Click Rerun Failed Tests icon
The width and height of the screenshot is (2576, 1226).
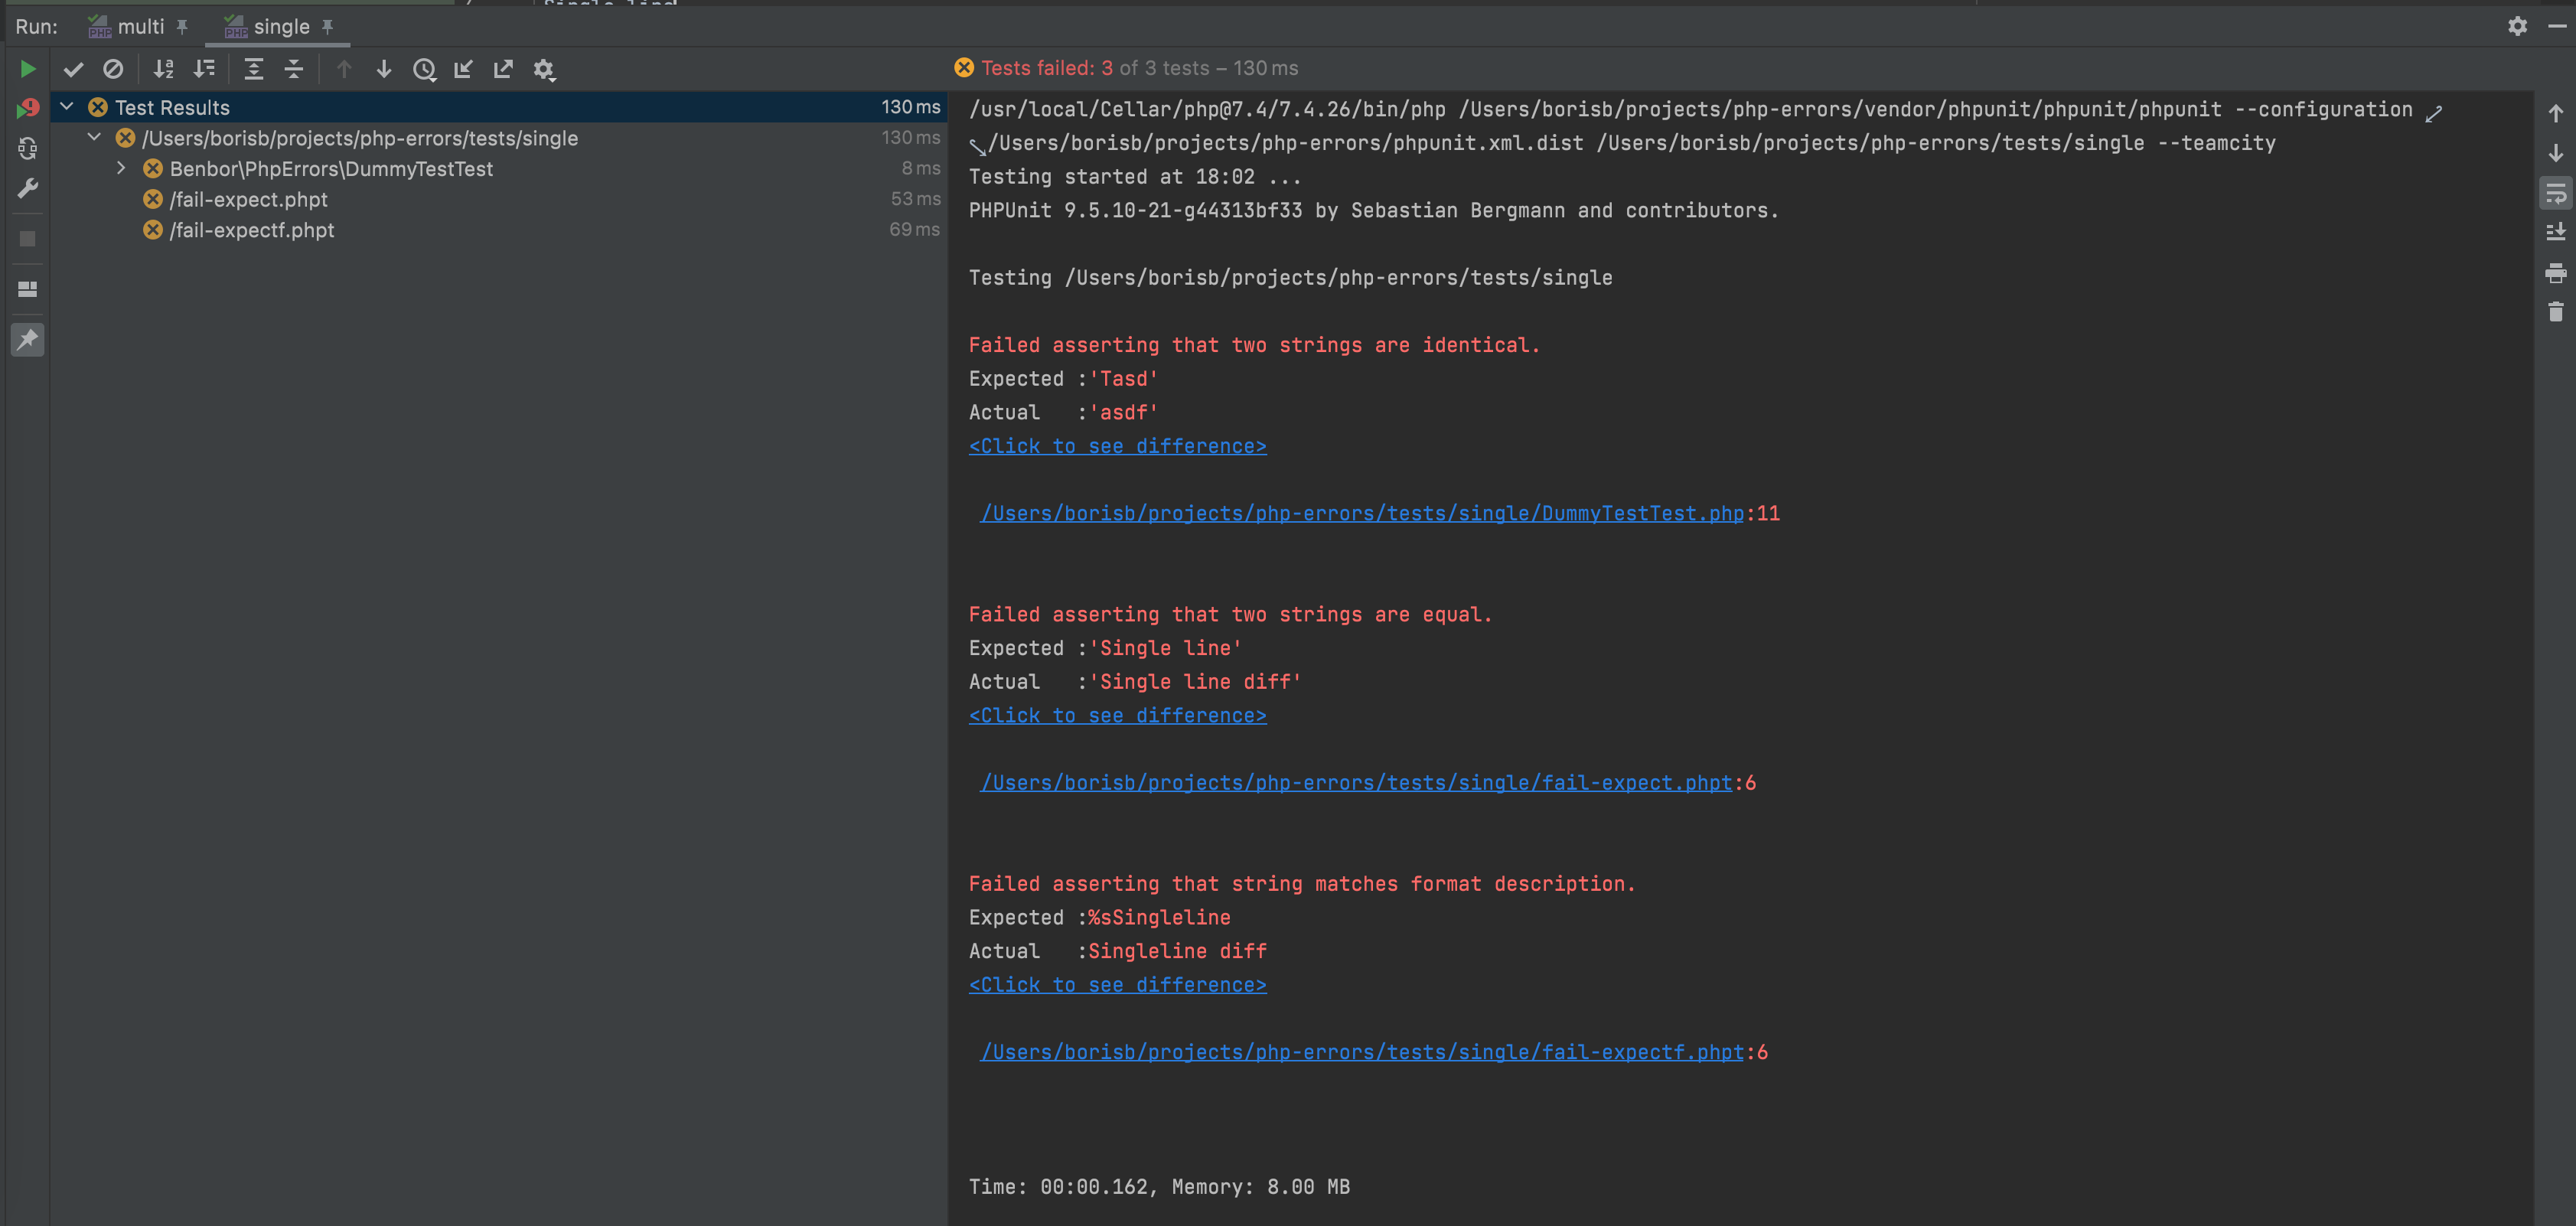coord(27,108)
